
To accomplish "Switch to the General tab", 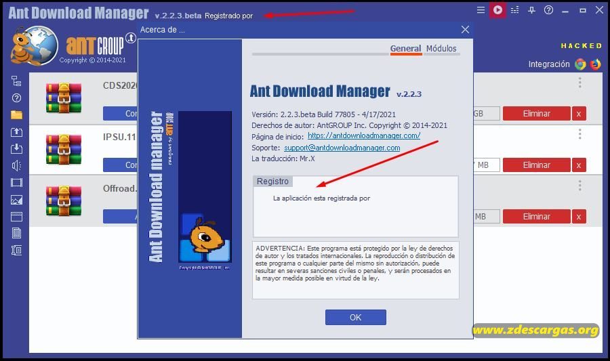I will (405, 49).
